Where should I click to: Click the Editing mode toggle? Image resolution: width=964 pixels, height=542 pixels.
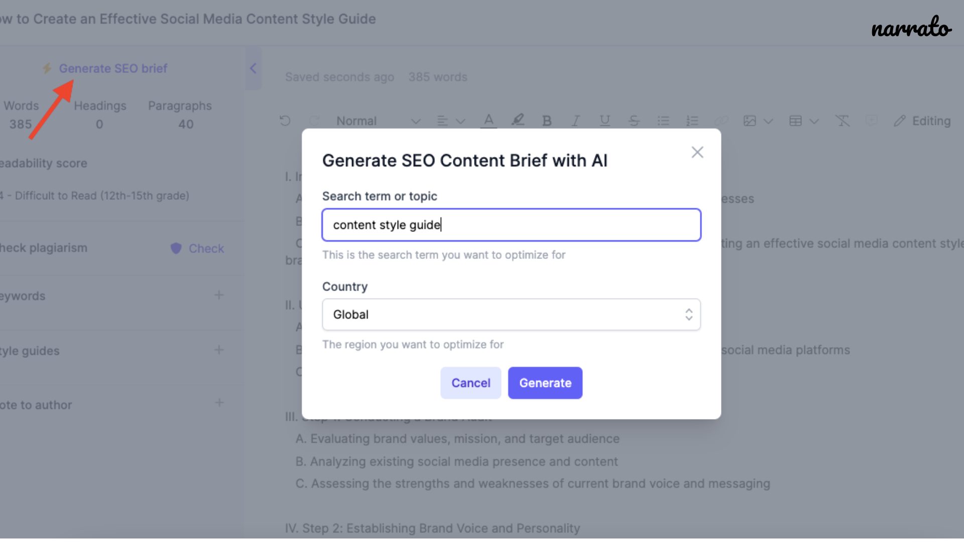click(922, 121)
